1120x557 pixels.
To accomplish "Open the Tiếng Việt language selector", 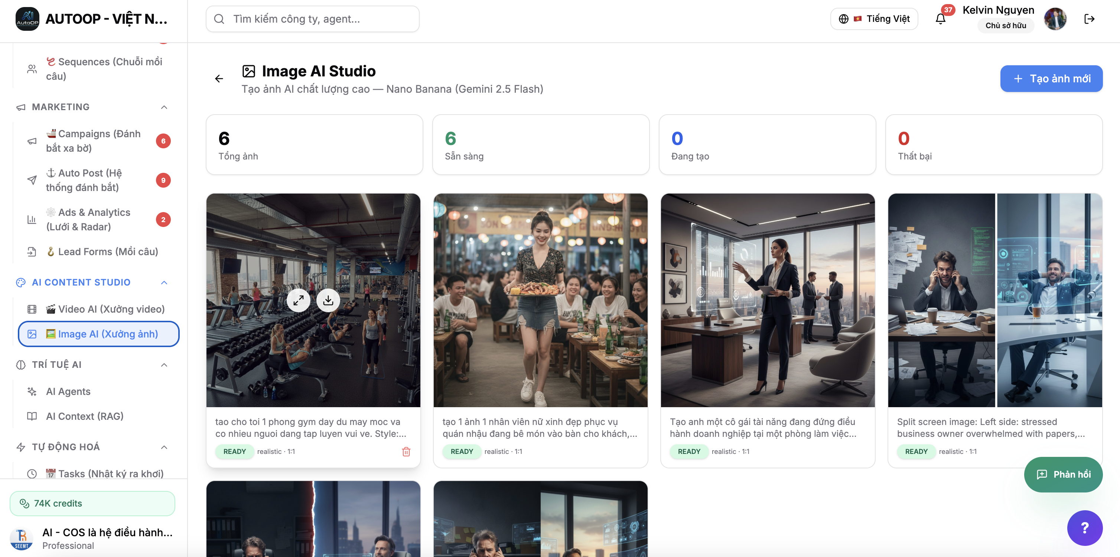I will tap(874, 19).
